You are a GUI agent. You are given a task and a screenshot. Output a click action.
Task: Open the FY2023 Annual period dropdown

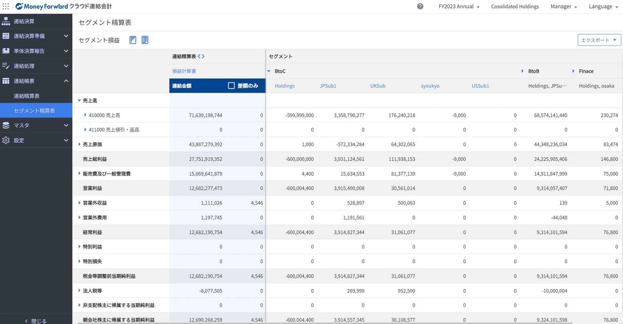click(459, 7)
